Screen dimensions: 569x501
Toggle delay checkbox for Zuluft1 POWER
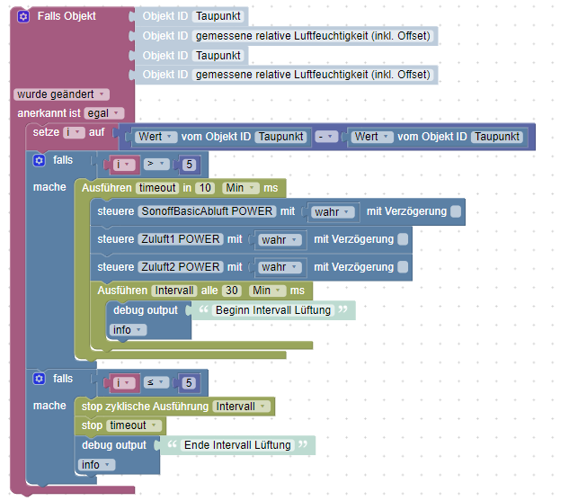tap(403, 239)
